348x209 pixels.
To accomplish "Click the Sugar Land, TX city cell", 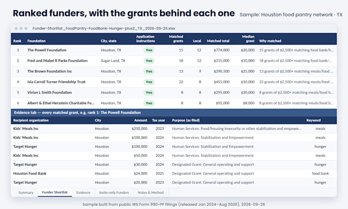I will (x=113, y=61).
